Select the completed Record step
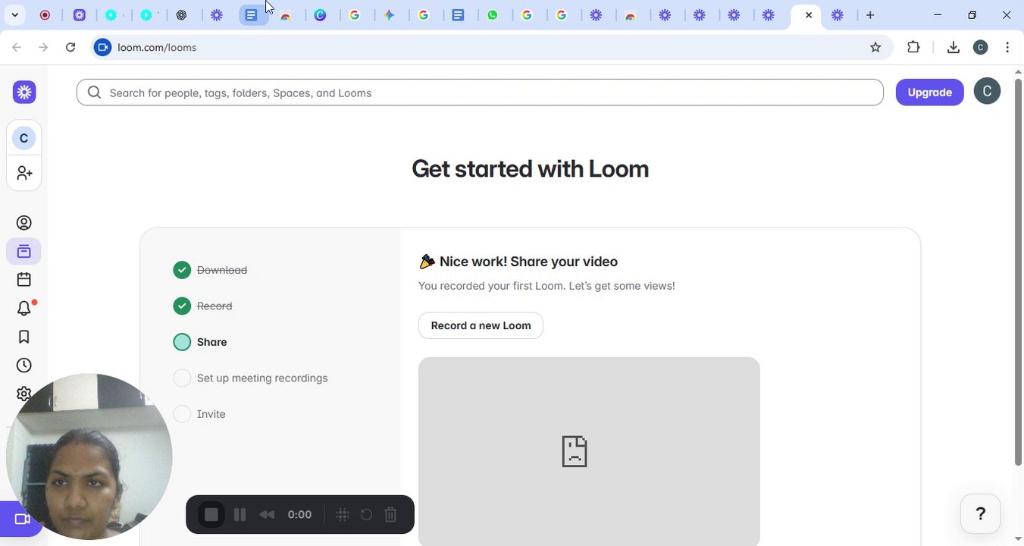The image size is (1024, 546). 203,306
